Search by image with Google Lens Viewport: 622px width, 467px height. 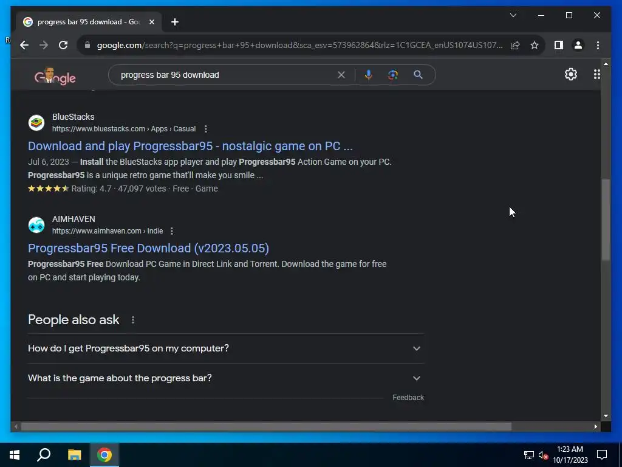[393, 75]
